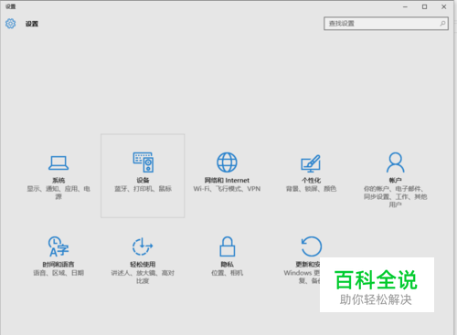Screen dimensions: 457x335
Task: Open the 系统 (System) laptop icon
Action: [58, 162]
